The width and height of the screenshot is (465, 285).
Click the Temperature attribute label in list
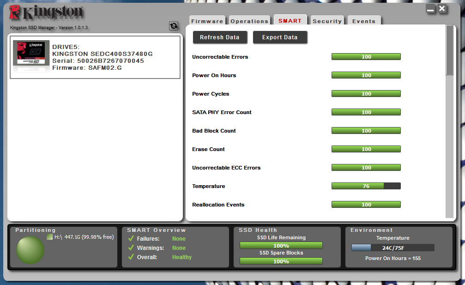208,186
